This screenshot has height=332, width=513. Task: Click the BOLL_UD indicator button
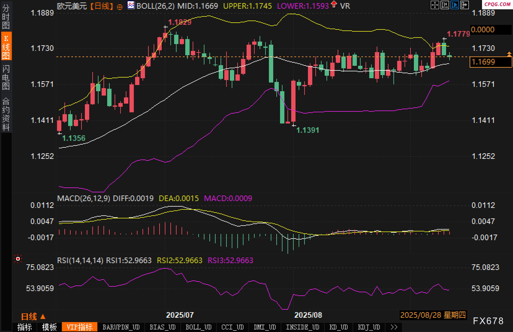(198, 327)
